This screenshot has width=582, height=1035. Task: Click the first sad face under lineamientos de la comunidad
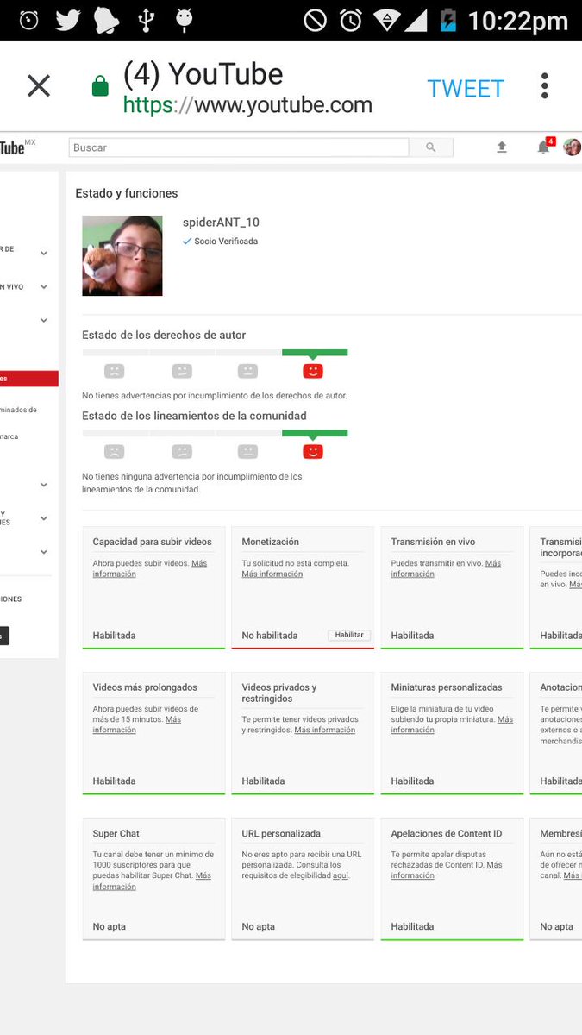click(x=114, y=451)
